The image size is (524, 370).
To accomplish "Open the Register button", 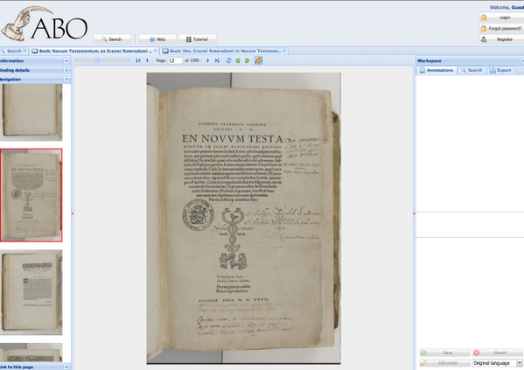I will (x=501, y=39).
